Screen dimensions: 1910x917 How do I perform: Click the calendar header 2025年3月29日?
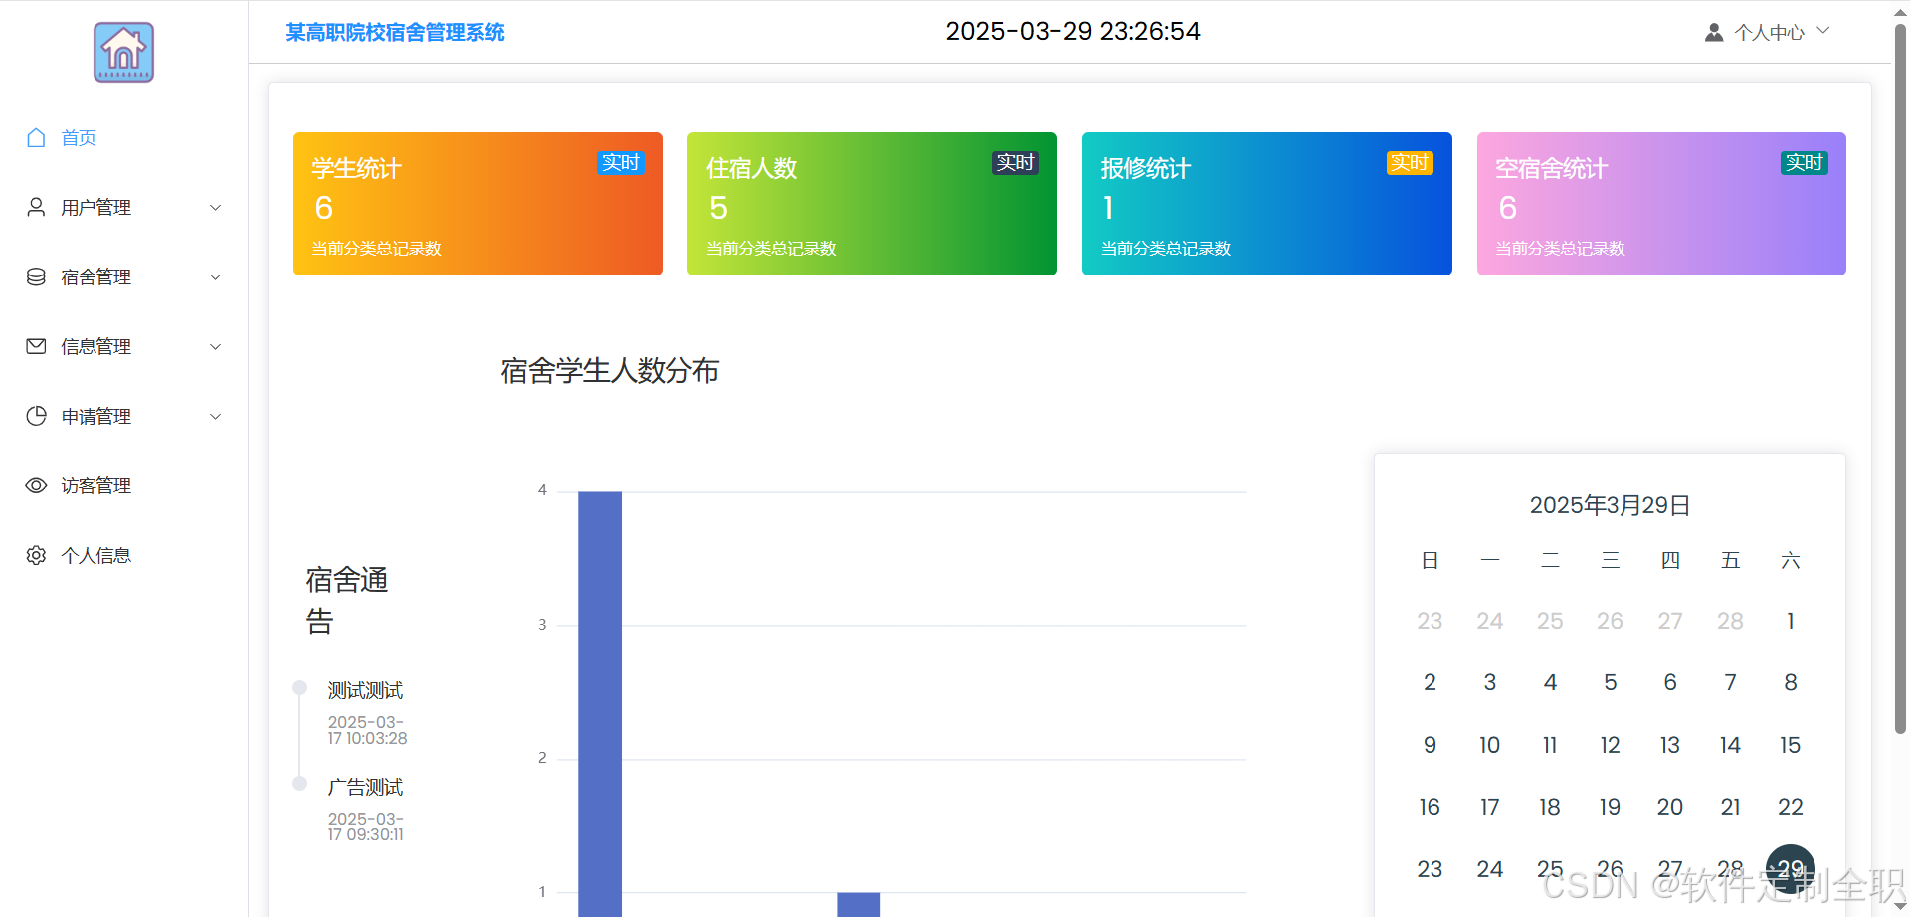tap(1610, 505)
